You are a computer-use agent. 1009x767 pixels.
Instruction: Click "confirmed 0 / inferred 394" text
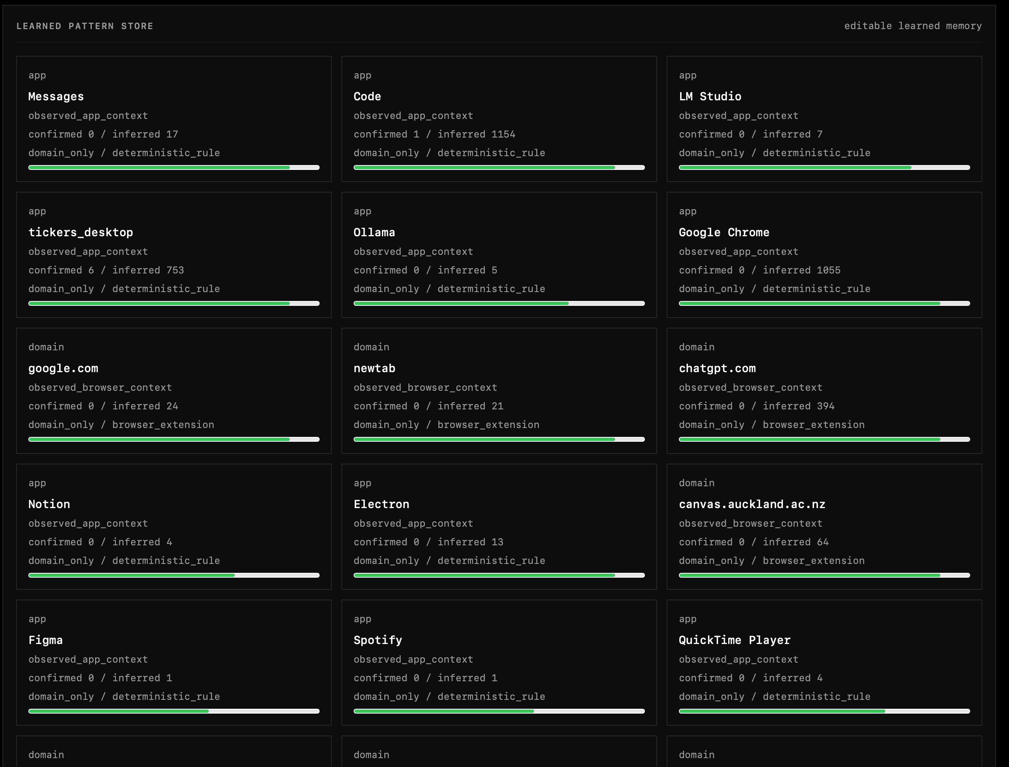tap(757, 406)
